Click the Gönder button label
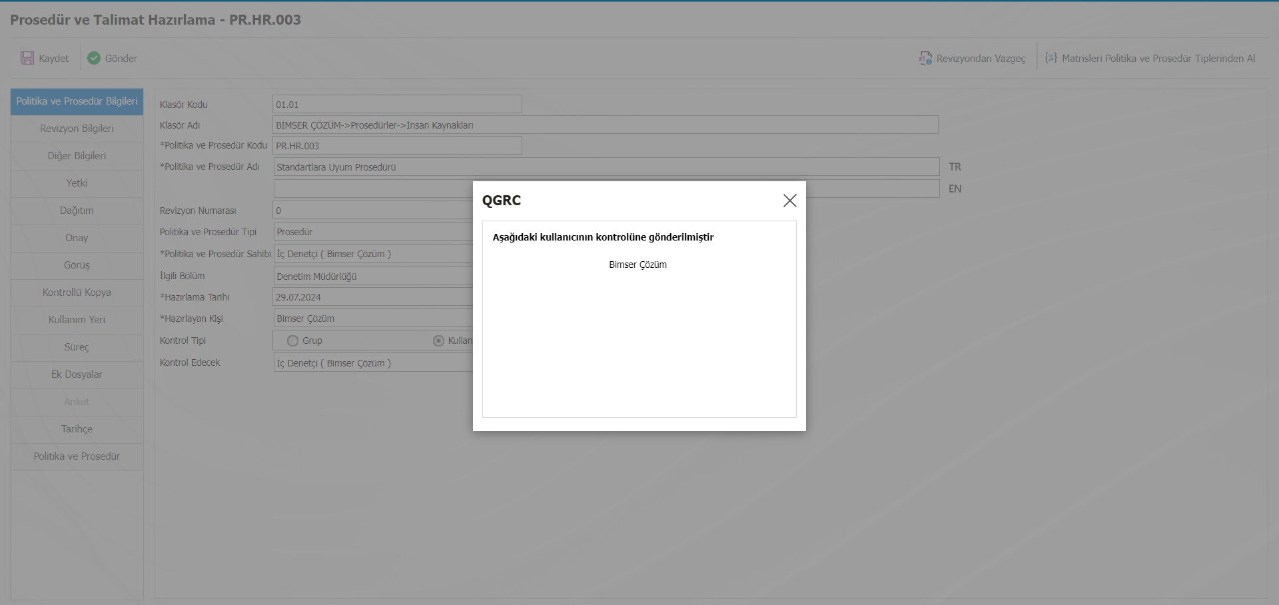Viewport: 1279px width, 605px height. (121, 58)
